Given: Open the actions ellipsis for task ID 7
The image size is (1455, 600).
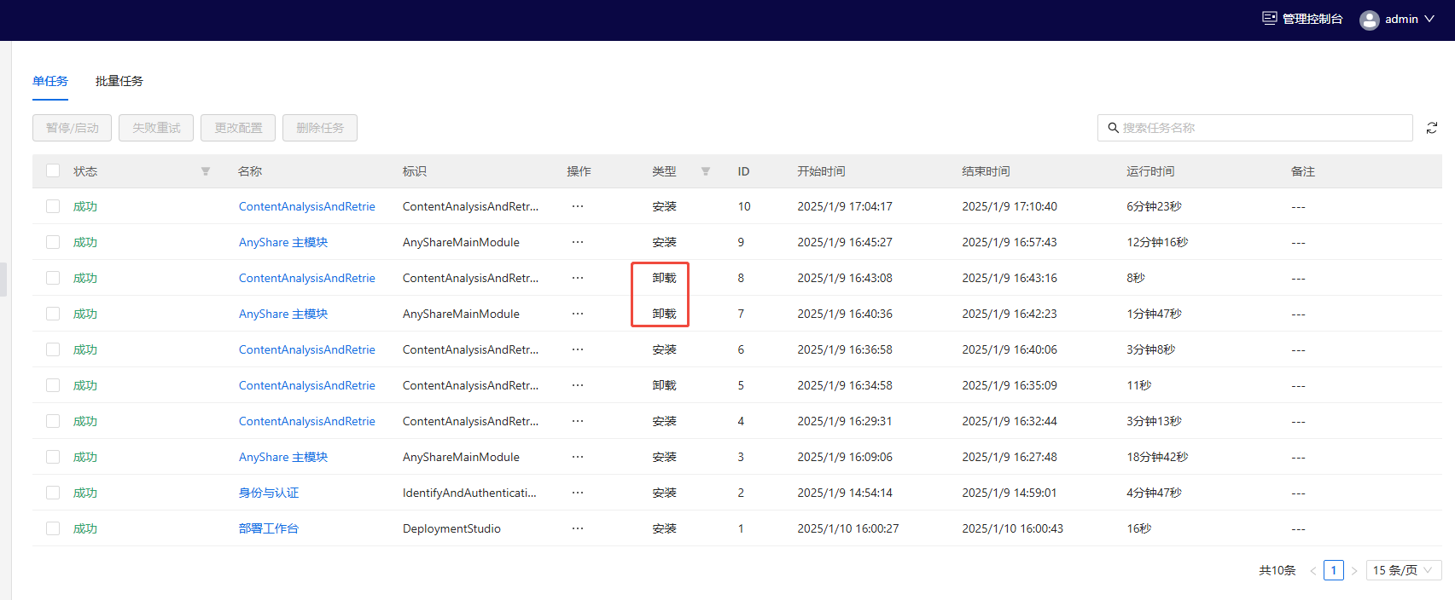Looking at the screenshot, I should click(x=578, y=314).
